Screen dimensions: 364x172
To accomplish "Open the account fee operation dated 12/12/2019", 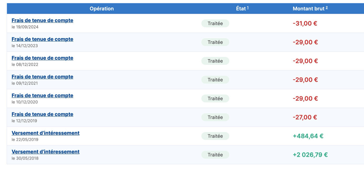I will point(42,115).
